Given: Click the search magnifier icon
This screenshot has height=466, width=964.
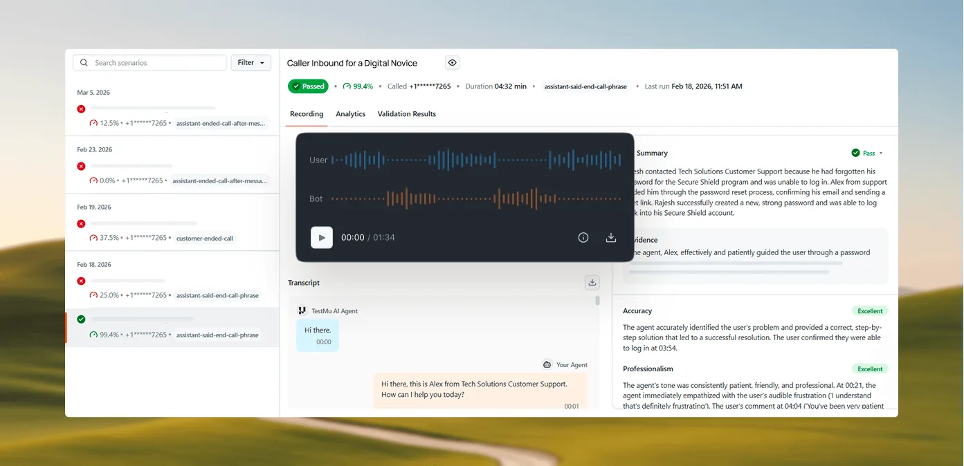Looking at the screenshot, I should (84, 63).
